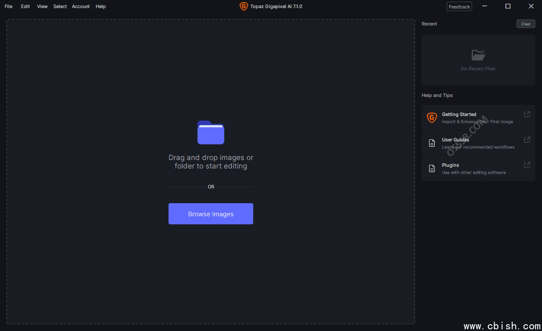Open Plugins via its external link icon
Image resolution: width=542 pixels, height=331 pixels.
click(527, 165)
